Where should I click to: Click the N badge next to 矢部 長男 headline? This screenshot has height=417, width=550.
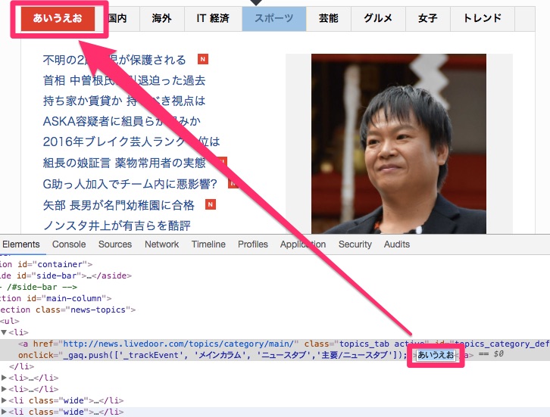pos(211,204)
